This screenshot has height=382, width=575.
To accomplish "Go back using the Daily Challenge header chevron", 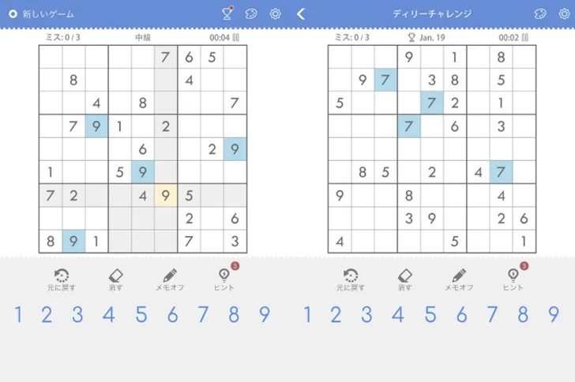I will tap(301, 13).
